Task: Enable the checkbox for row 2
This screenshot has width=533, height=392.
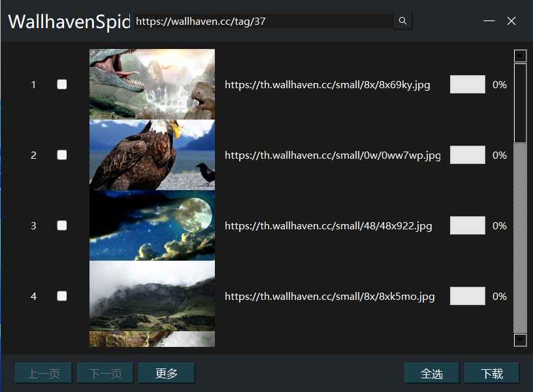Action: click(62, 155)
